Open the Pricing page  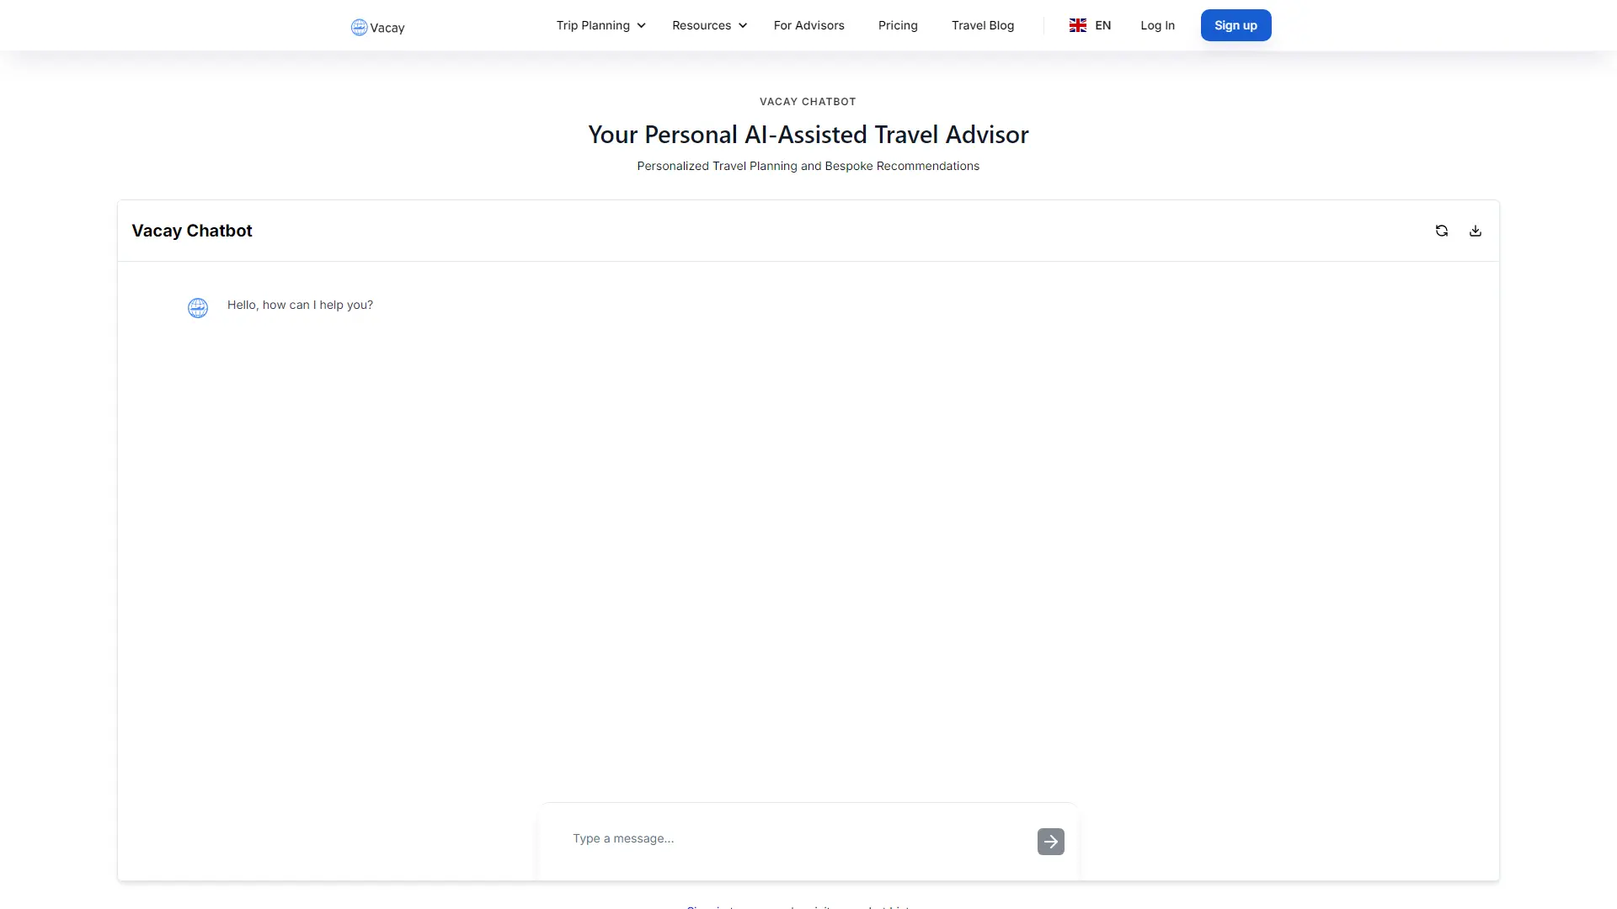coord(897,25)
